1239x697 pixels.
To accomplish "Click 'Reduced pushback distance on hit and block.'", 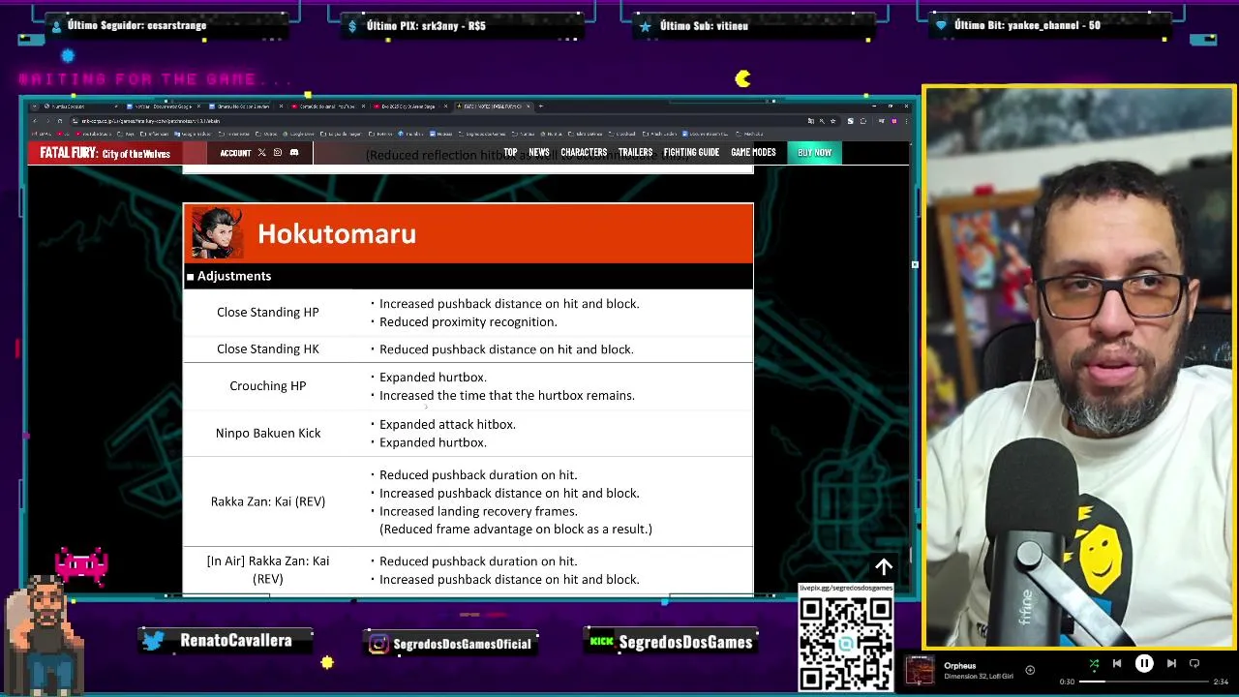I will 506,348.
